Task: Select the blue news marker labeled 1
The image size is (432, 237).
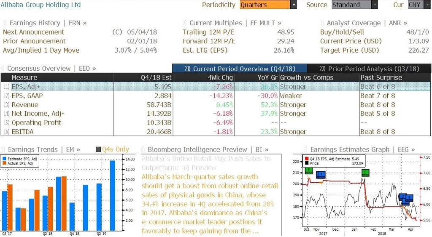Action: tap(321, 174)
